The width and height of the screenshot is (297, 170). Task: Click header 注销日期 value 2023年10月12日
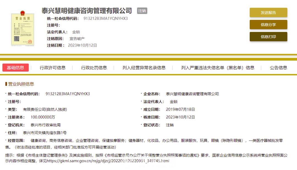[x=82, y=45]
